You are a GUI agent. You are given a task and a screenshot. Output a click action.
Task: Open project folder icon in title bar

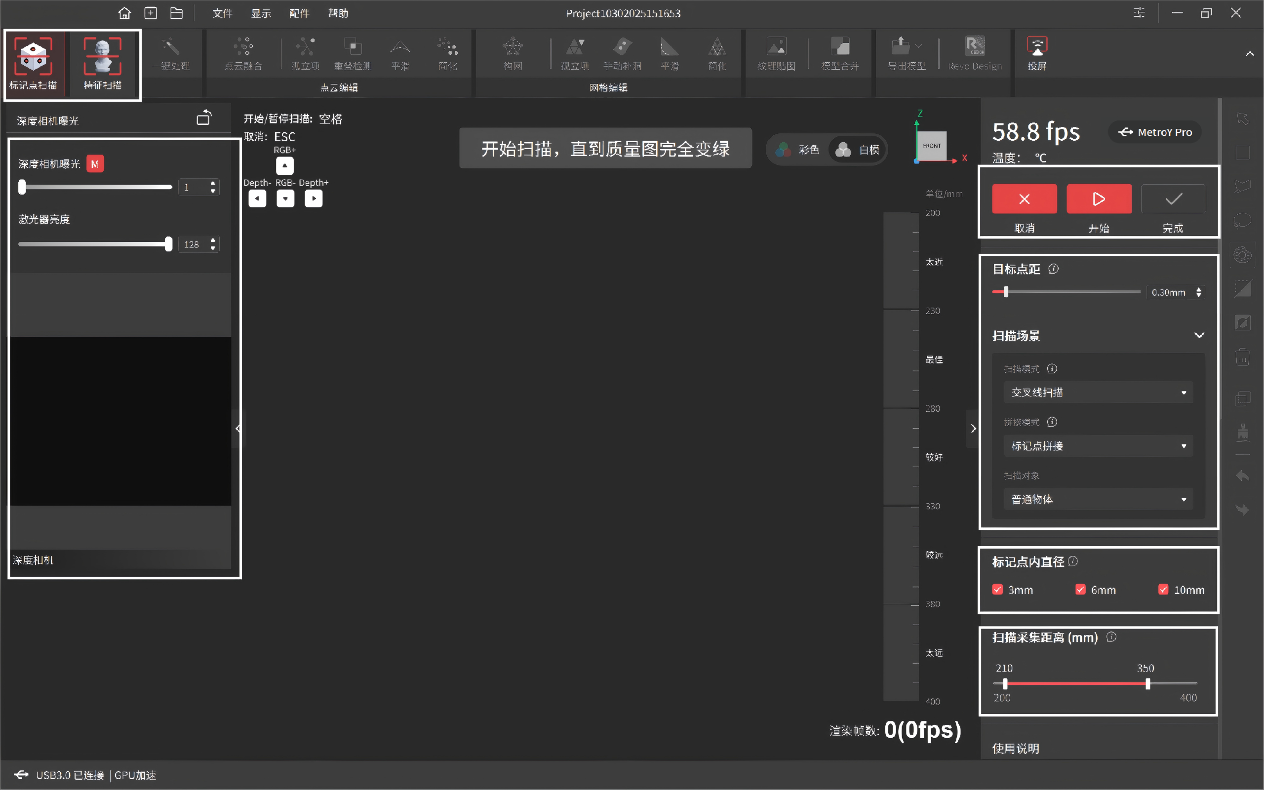(x=177, y=13)
